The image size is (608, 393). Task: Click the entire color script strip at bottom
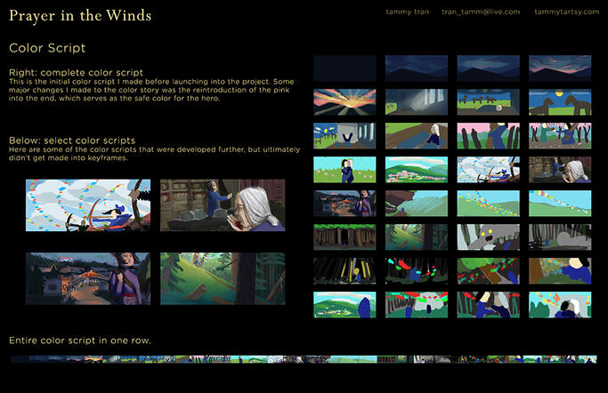pyautogui.click(x=303, y=359)
